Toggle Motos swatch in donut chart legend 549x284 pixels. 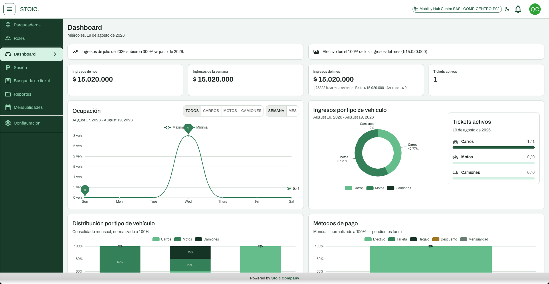(x=370, y=188)
